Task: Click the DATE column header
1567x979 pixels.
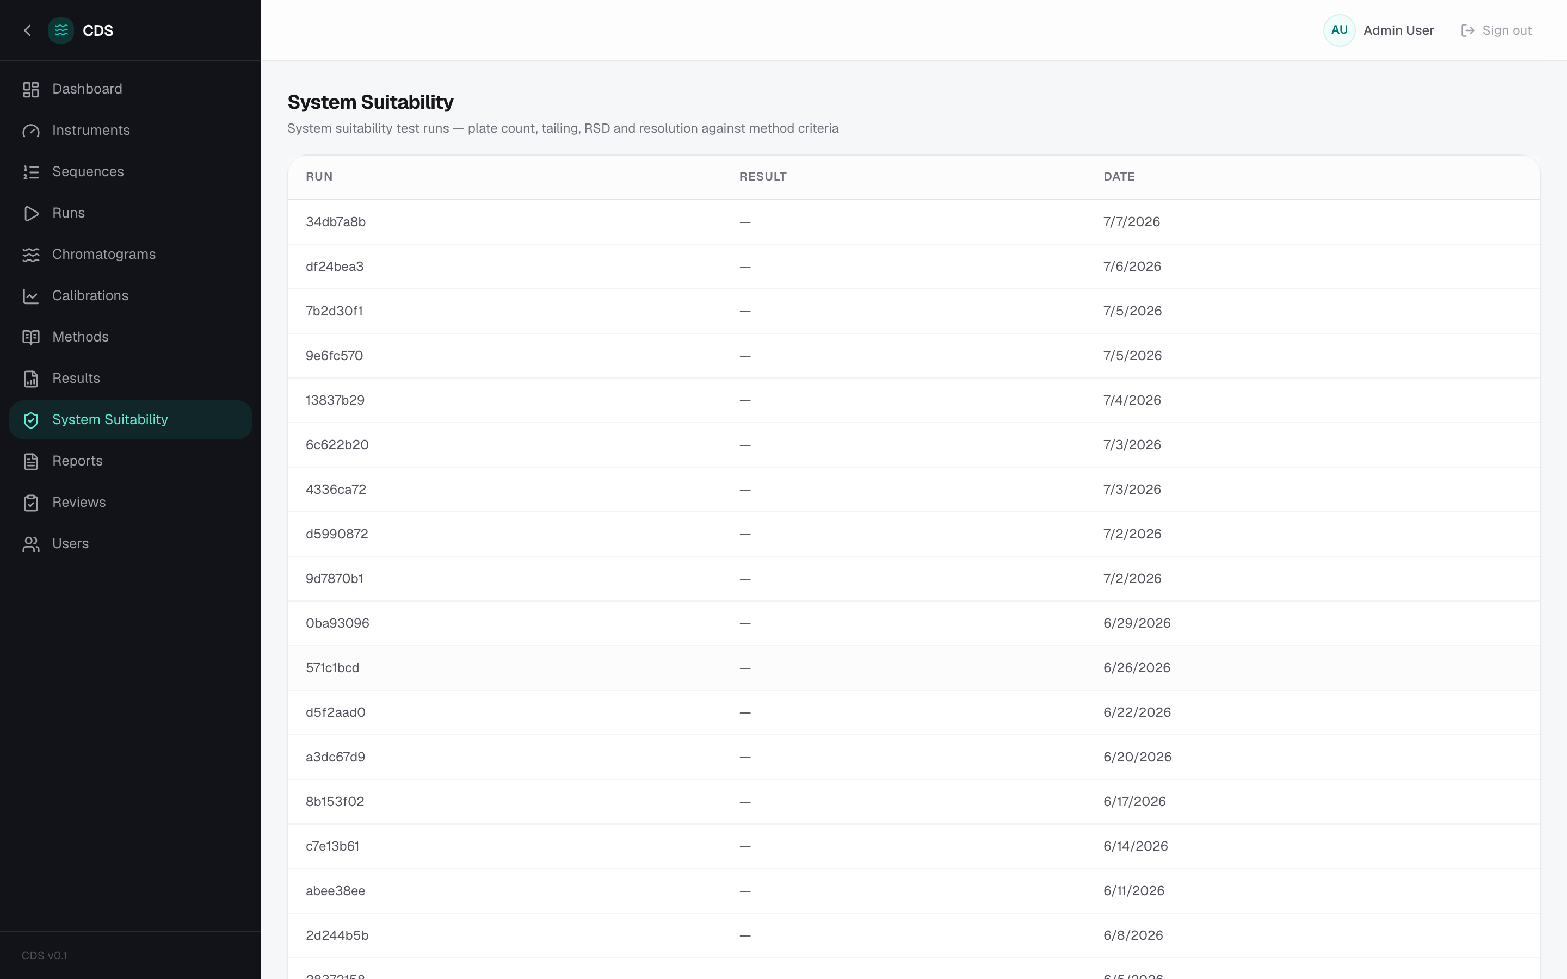Action: (x=1119, y=177)
